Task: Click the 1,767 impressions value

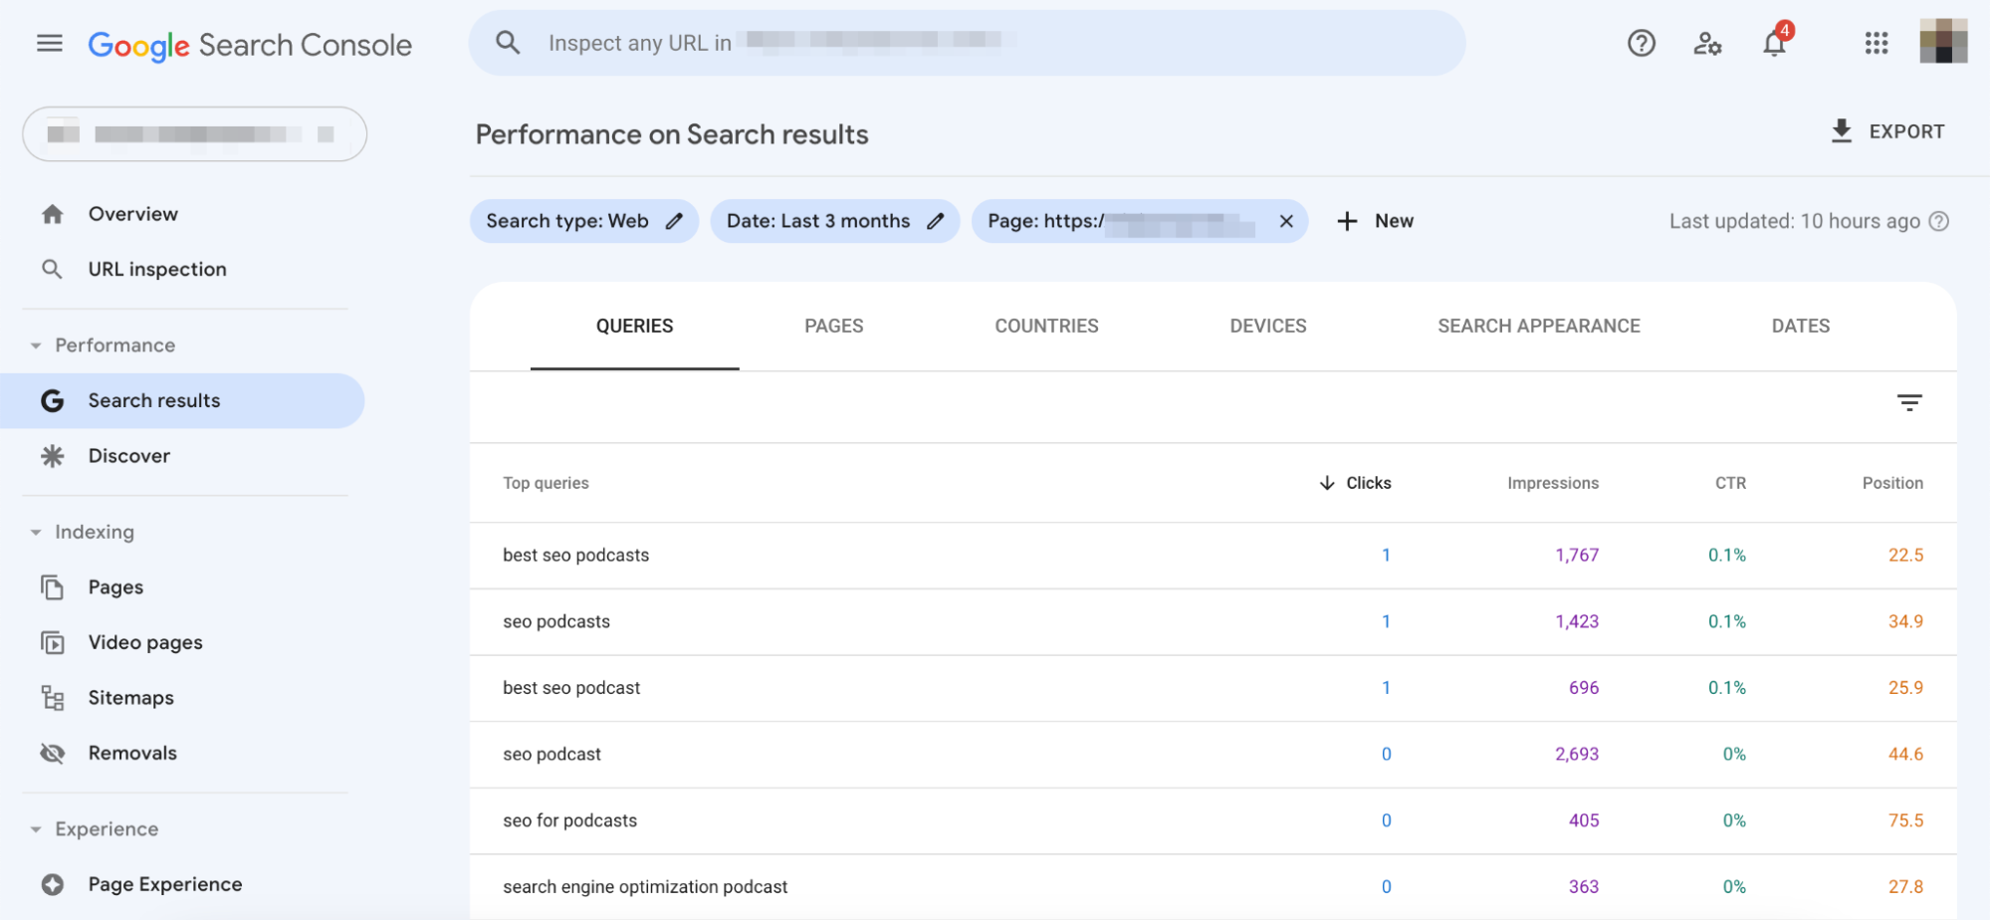Action: (x=1577, y=556)
